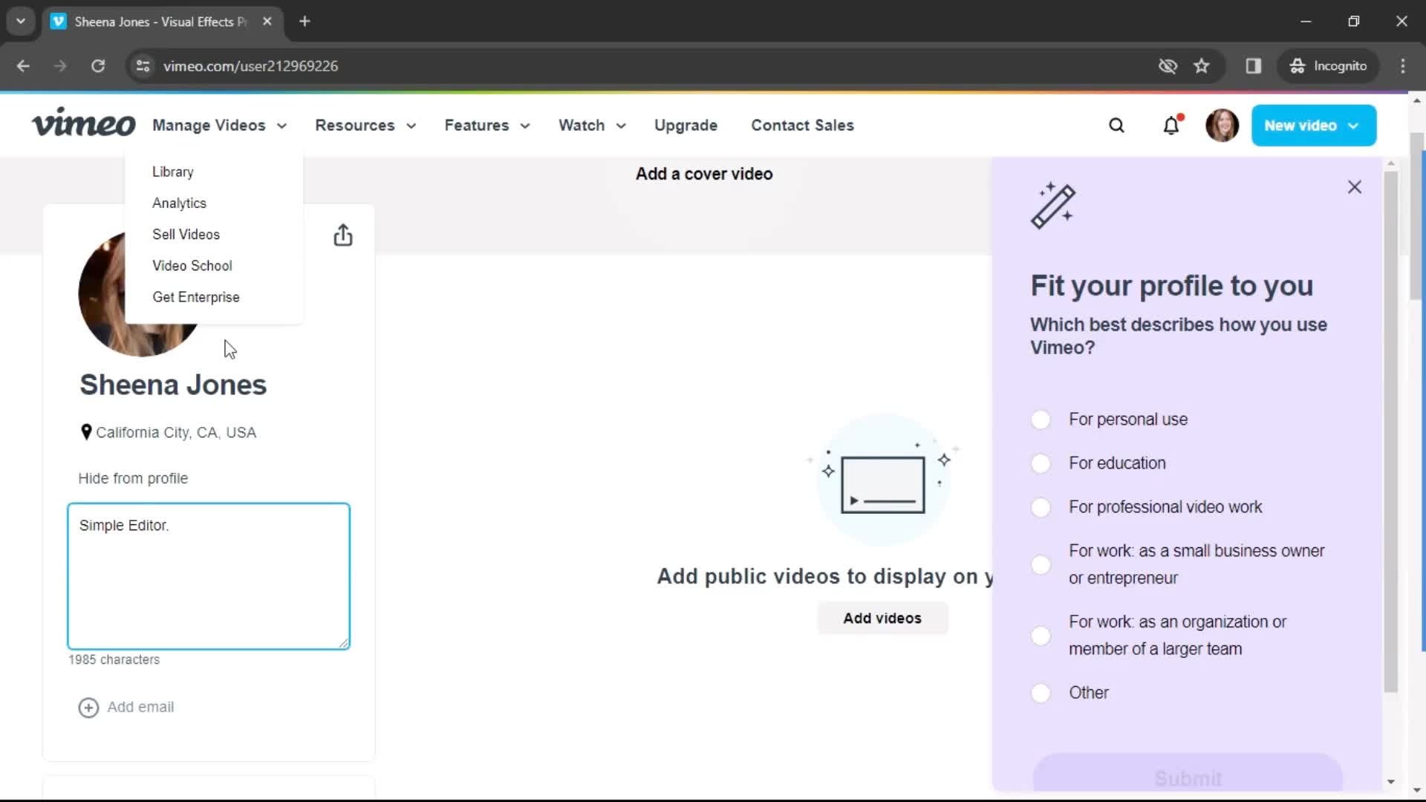Screen dimensions: 1426x802
Task: Click the magic wand icon in panel
Action: [x=1053, y=206]
